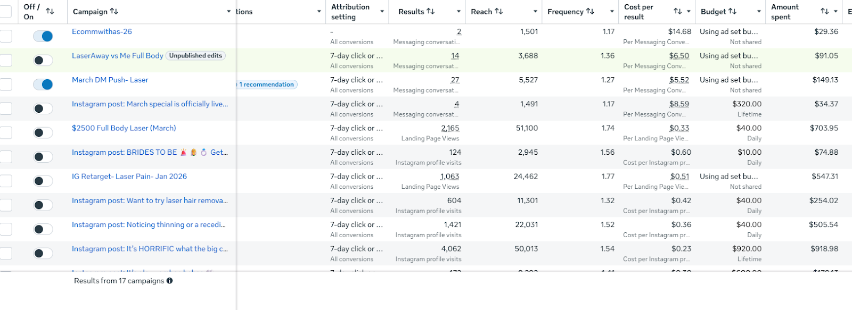The width and height of the screenshot is (852, 310).
Task: Open the IG Retarget- Laser Pain- Jan 2026 campaign
Action: [129, 177]
